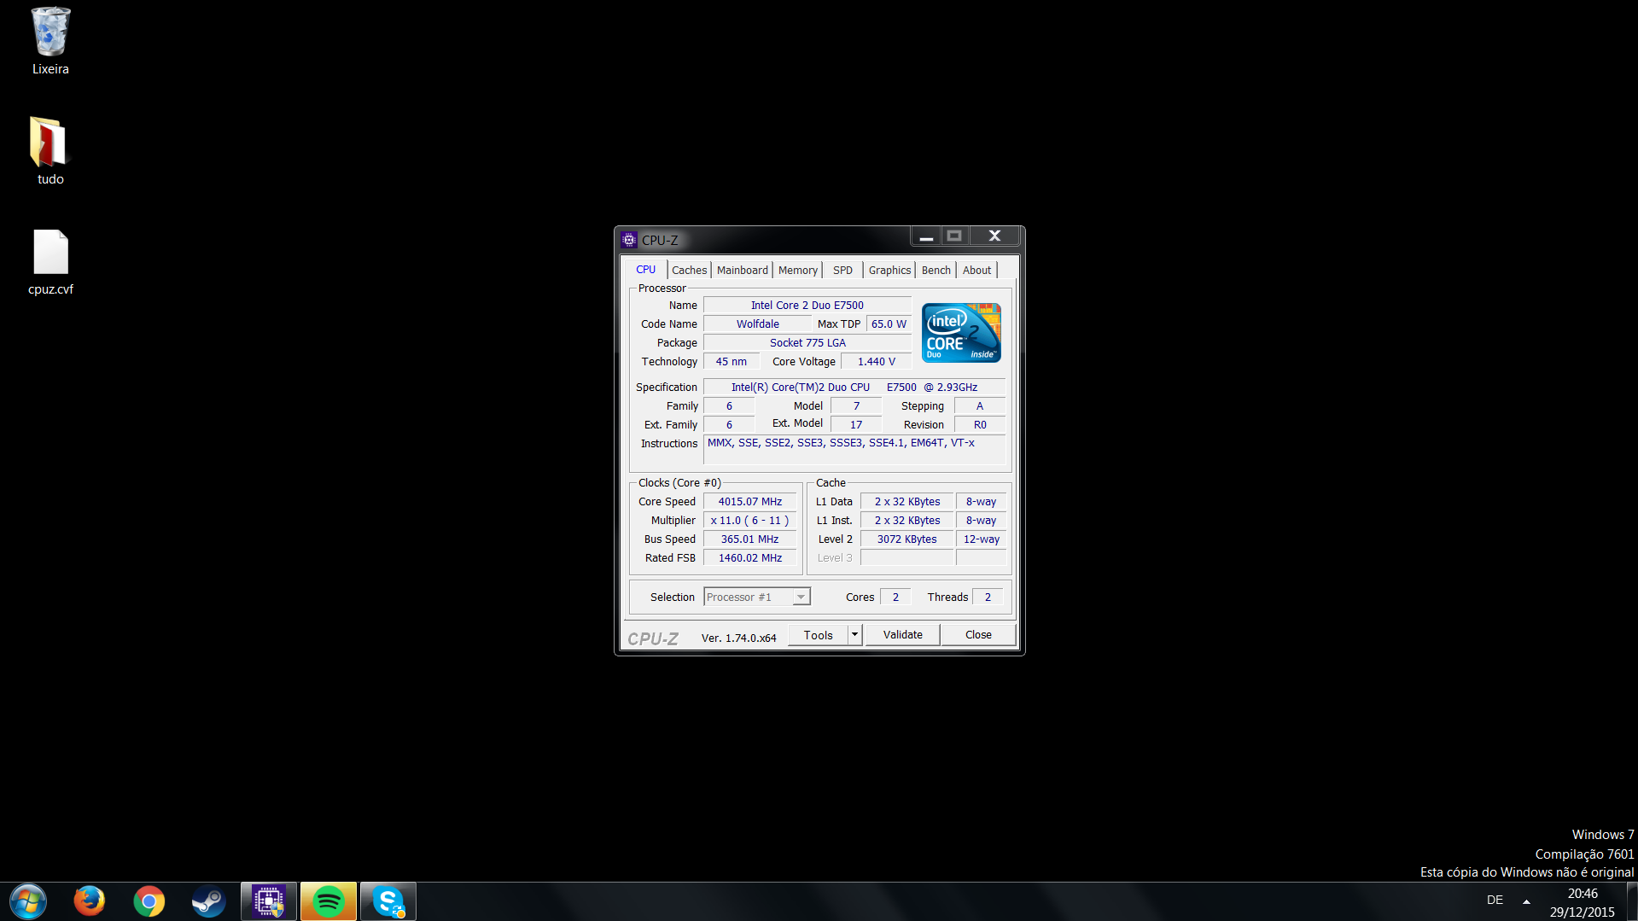Click the Level 2 value 3072 KBytes

click(906, 539)
